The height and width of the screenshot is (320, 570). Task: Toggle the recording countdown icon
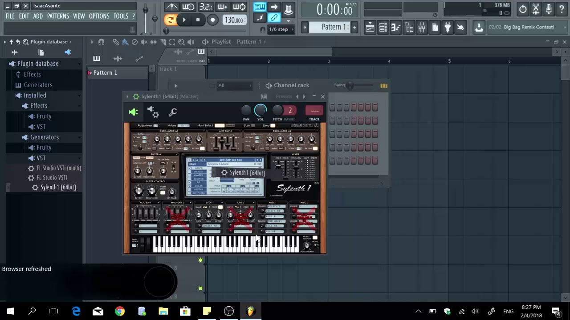point(205,7)
